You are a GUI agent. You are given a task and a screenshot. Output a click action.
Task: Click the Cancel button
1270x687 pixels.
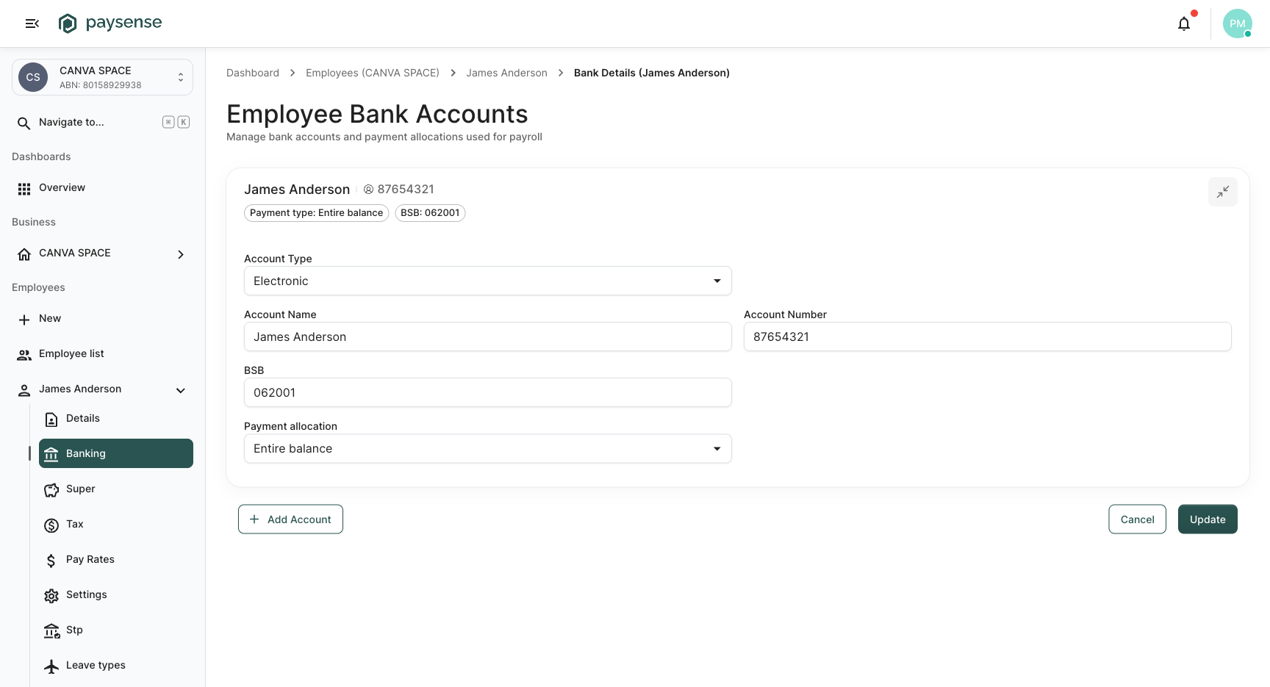point(1137,519)
